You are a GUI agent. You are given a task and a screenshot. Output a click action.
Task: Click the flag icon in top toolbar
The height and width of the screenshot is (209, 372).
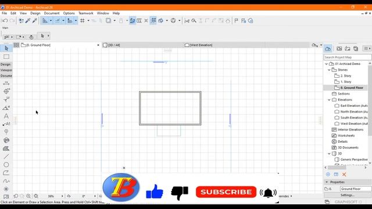point(237,21)
